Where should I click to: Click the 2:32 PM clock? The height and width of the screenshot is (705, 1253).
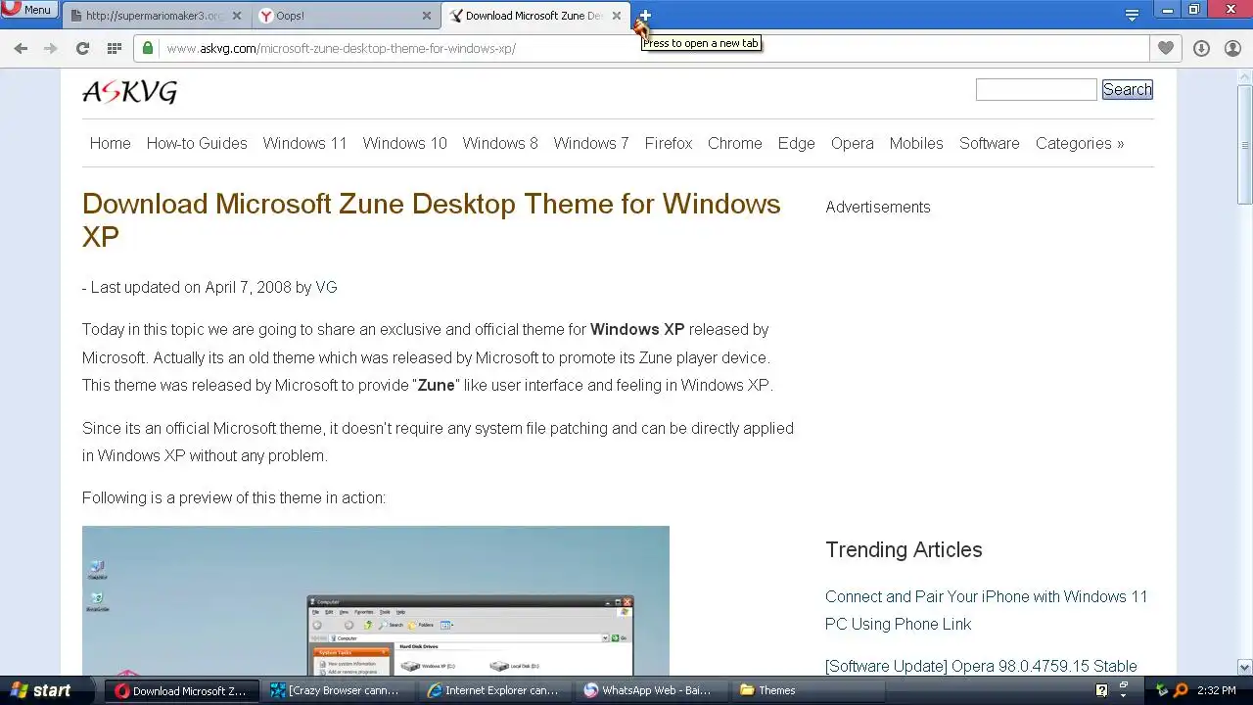1217,690
